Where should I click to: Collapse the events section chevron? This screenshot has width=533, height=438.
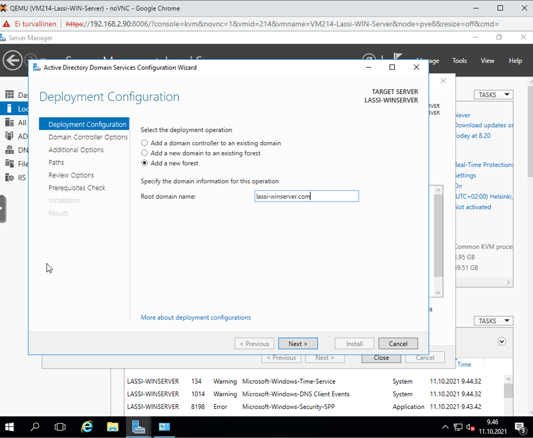[502, 342]
